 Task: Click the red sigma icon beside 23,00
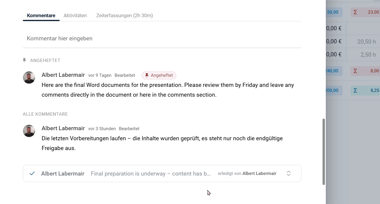coord(355,12)
